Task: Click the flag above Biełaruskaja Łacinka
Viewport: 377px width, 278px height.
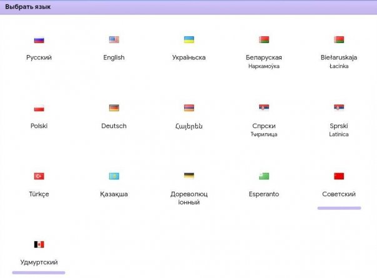Action: [339, 39]
